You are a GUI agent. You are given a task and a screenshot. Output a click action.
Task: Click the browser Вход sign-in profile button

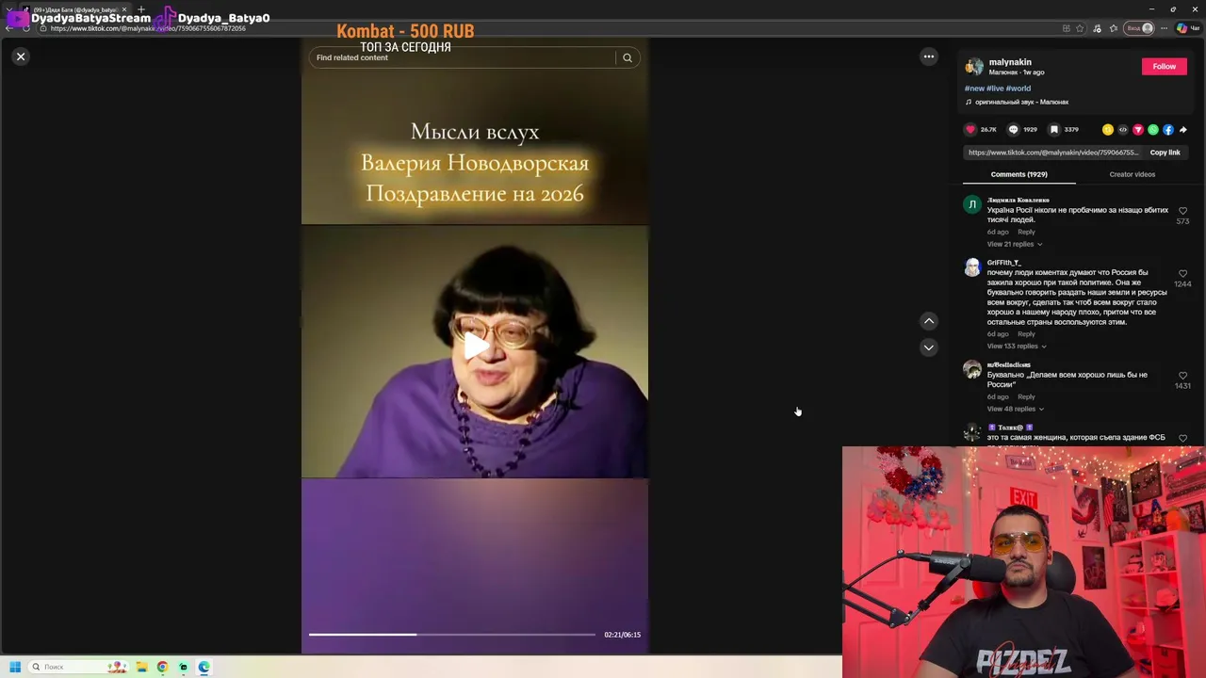tap(1139, 28)
